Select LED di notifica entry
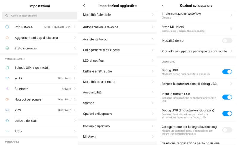The width and height of the screenshot is (237, 145). tap(117, 61)
